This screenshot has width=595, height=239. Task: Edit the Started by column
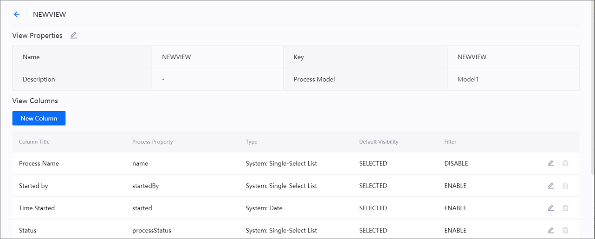click(x=551, y=186)
